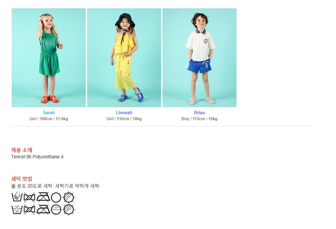
Task: Click the top-row do-not-iron symbol
Action: pyautogui.click(x=44, y=197)
